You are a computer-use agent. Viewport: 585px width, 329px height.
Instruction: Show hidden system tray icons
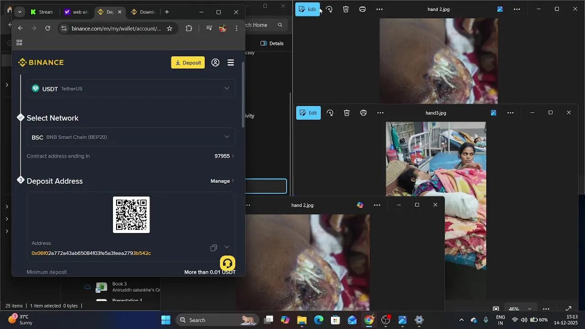(x=461, y=320)
